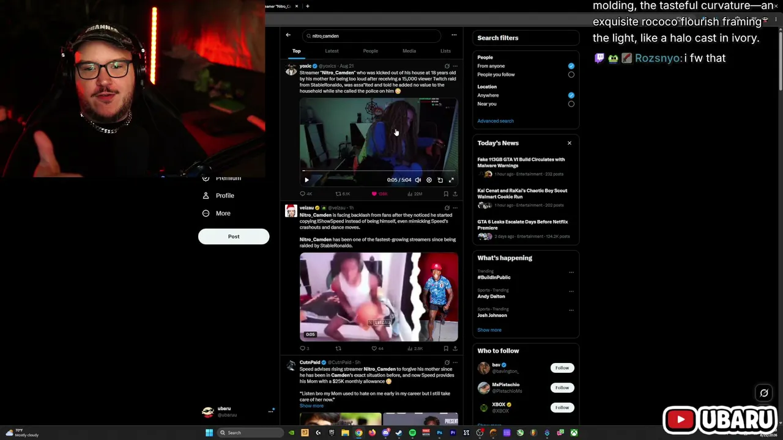Expand CutnPaid post with Show more

point(311,406)
